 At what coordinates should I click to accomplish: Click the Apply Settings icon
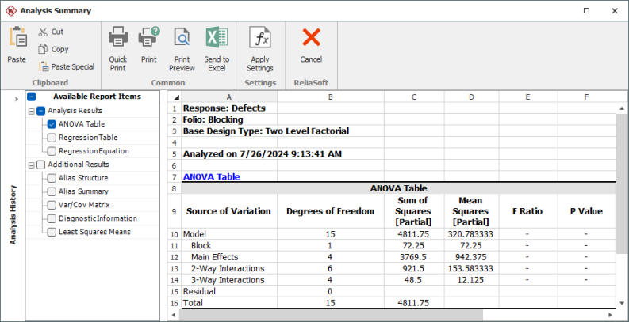click(259, 38)
